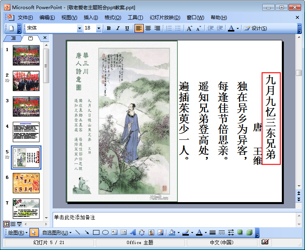The image size is (305, 250).
Task: Open the 视图(V) menu
Action: click(69, 18)
